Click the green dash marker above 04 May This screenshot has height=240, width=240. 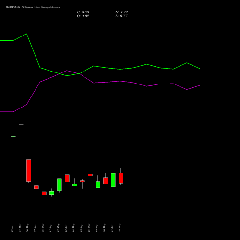21,125
